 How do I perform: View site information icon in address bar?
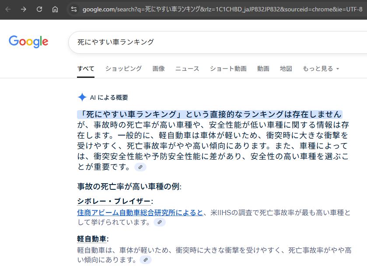[x=74, y=9]
